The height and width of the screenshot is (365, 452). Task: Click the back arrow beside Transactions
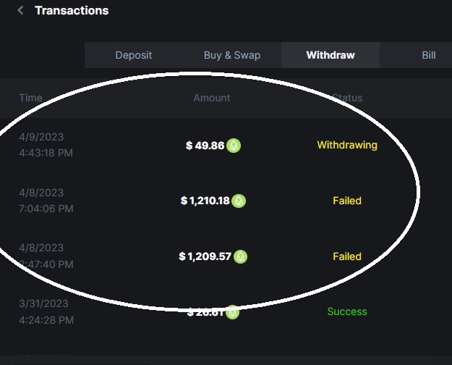[x=20, y=10]
